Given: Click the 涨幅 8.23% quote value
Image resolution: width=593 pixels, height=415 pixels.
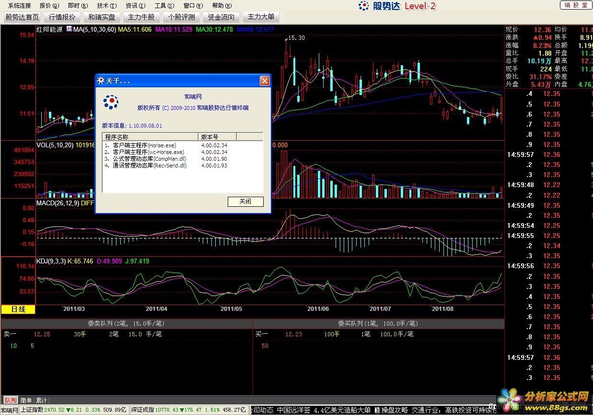Looking at the screenshot, I should tap(542, 46).
